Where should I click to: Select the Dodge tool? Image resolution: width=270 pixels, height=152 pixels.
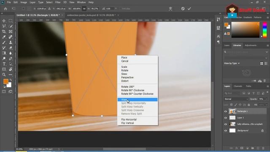[4, 59]
